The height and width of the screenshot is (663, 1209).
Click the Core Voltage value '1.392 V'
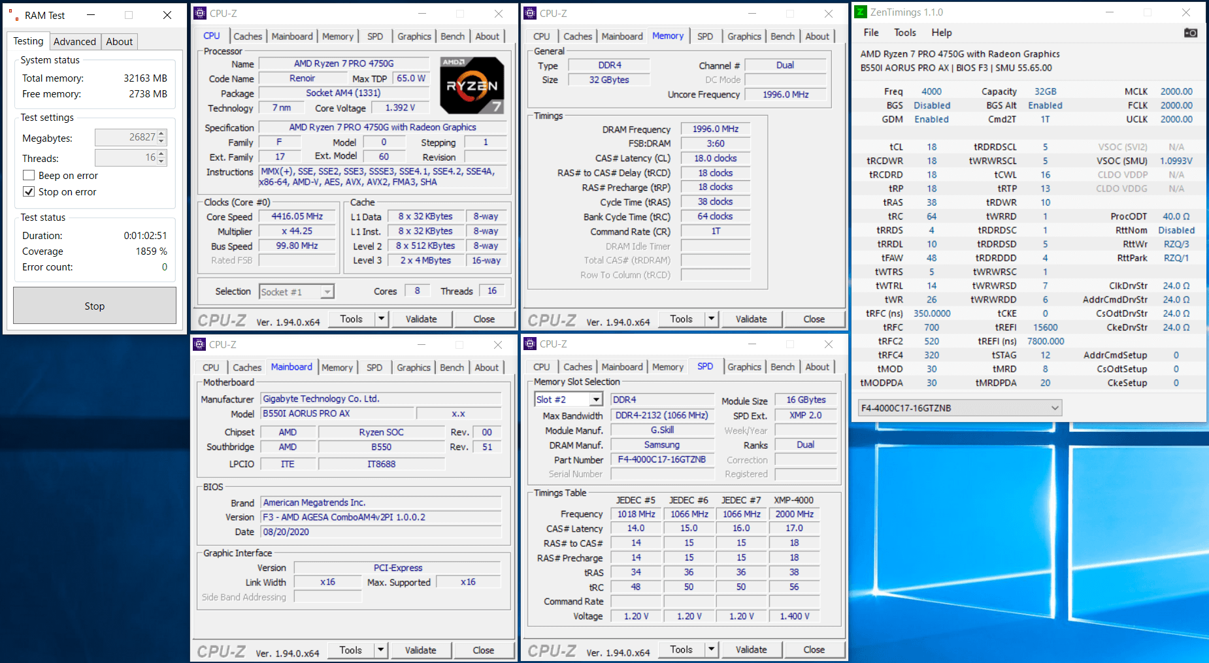(401, 108)
